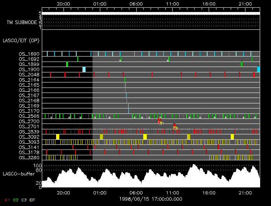
Task: Click the cyan block at OS_1900 right end
Action: coord(258,69)
